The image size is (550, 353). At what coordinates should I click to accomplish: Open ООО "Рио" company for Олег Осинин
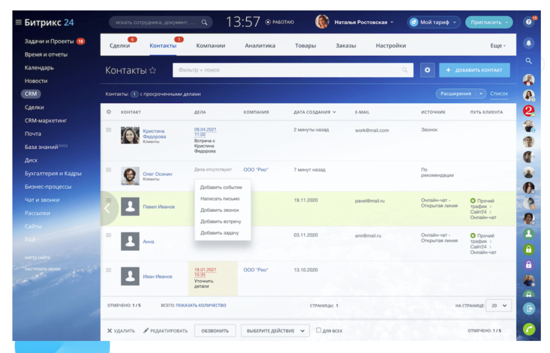click(x=256, y=170)
